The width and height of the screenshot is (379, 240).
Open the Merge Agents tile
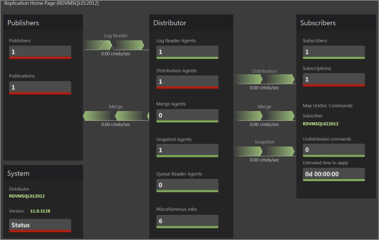[187, 115]
